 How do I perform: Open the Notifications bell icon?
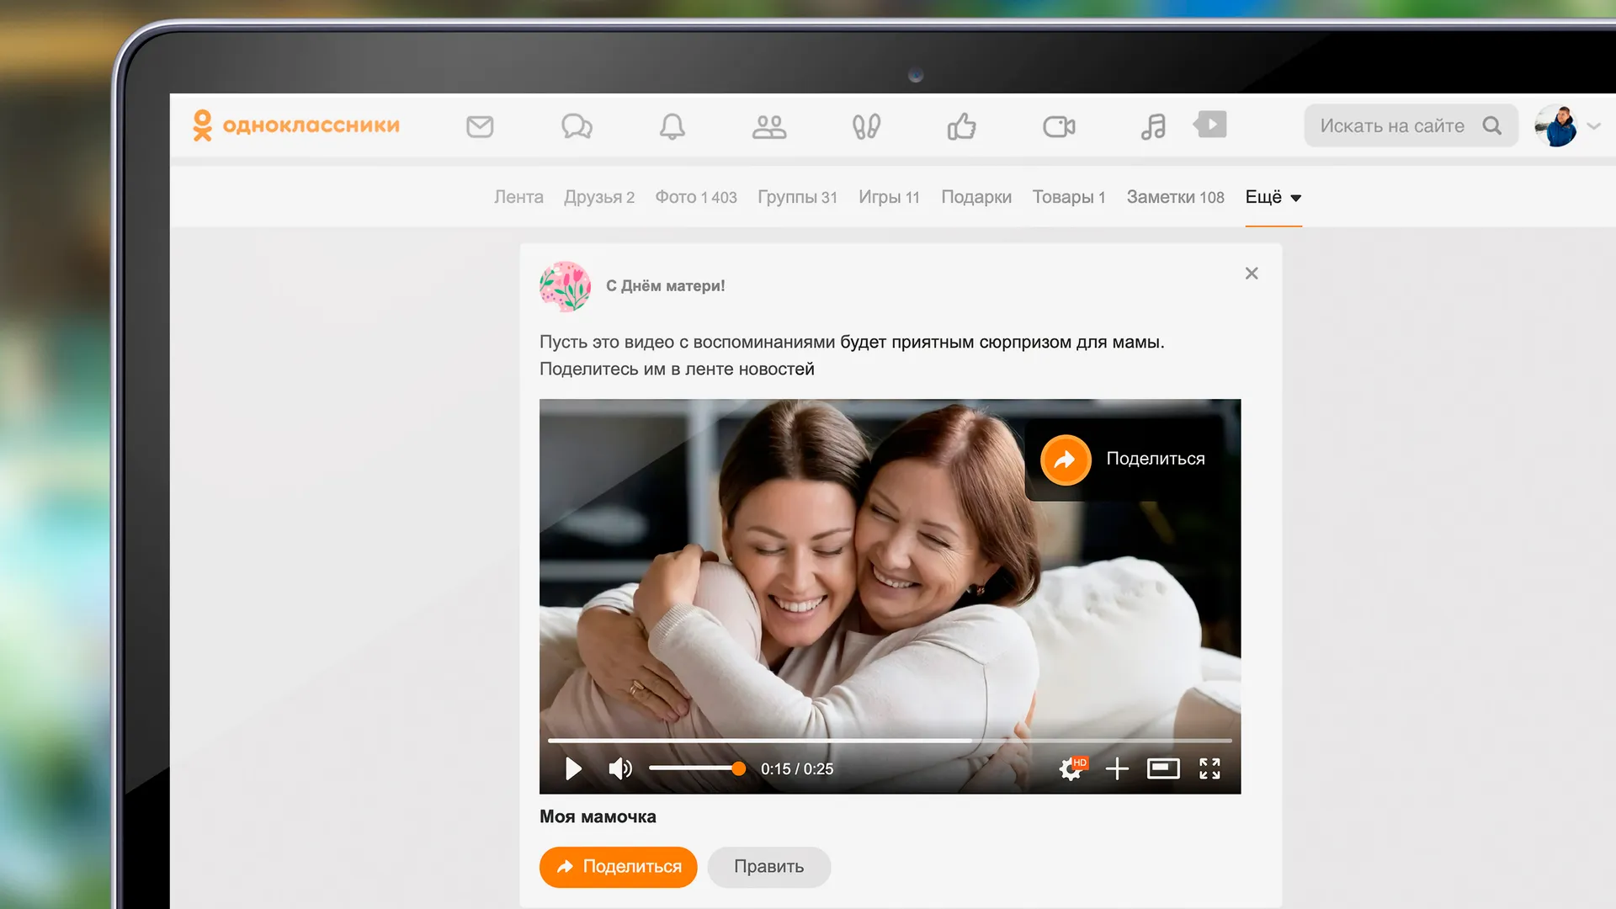(672, 126)
